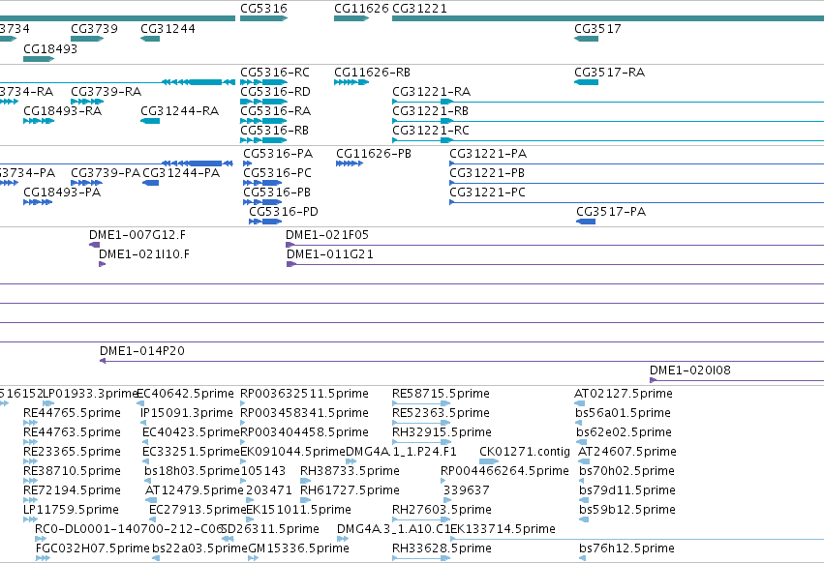
Task: Select EST RH33628.5prime
Action: click(x=442, y=548)
